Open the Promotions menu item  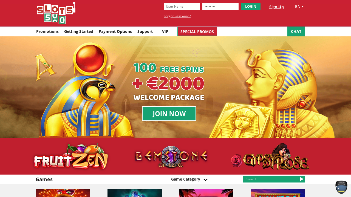(47, 31)
